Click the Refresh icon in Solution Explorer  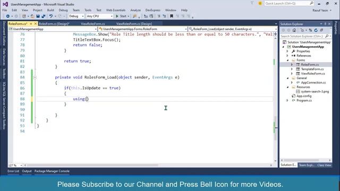coord(316,30)
